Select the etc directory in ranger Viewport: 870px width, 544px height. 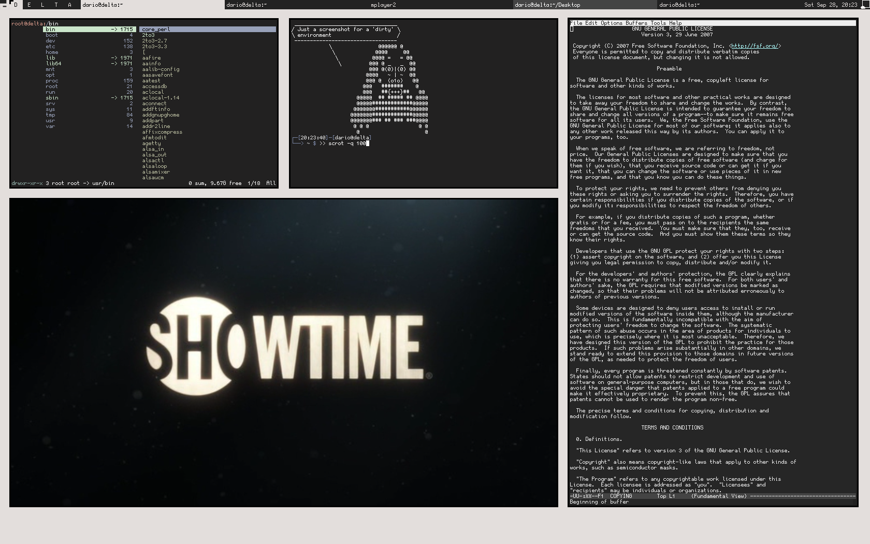click(x=90, y=47)
